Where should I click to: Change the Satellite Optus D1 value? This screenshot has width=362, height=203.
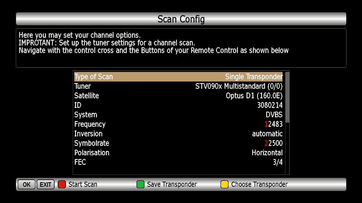(254, 96)
